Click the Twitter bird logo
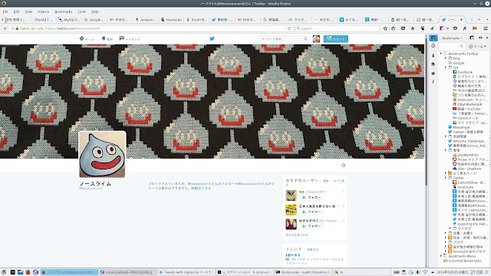The width and height of the screenshot is (491, 276). tap(212, 38)
